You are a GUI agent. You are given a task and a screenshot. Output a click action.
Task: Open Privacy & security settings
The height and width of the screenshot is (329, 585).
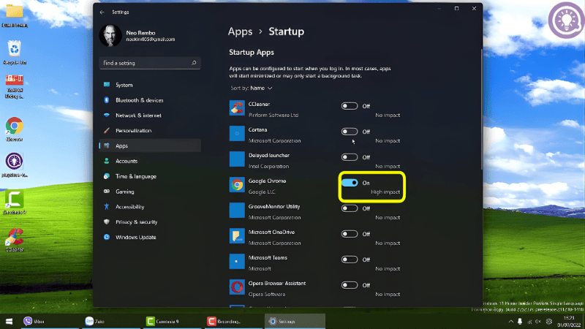tap(150, 222)
